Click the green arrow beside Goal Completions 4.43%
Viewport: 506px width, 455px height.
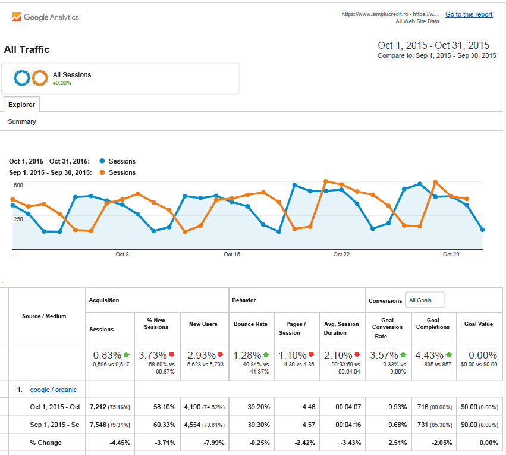(x=448, y=353)
